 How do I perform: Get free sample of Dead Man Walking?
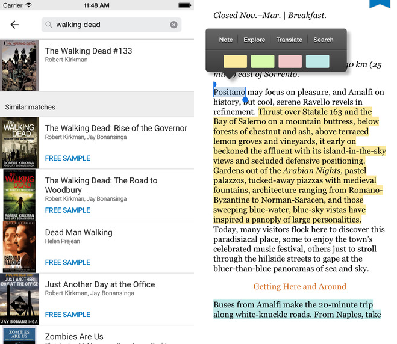coord(67,262)
